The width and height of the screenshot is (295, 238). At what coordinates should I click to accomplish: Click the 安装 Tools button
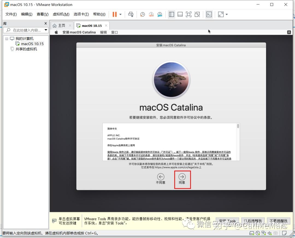click(x=227, y=221)
